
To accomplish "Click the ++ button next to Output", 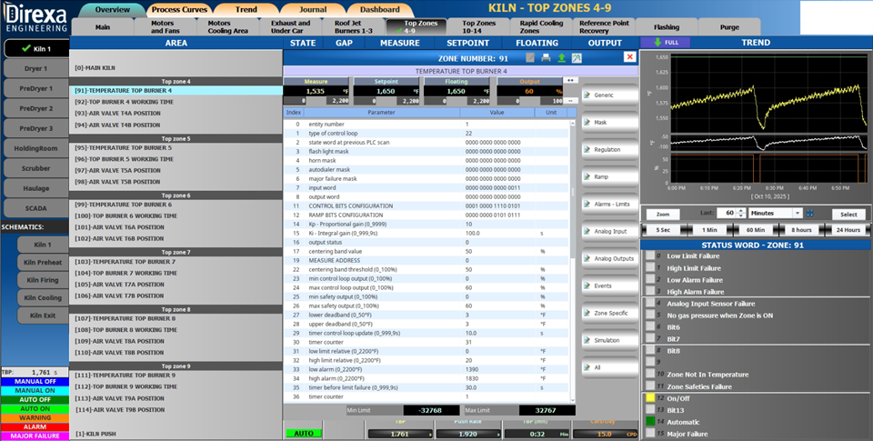I will [570, 81].
